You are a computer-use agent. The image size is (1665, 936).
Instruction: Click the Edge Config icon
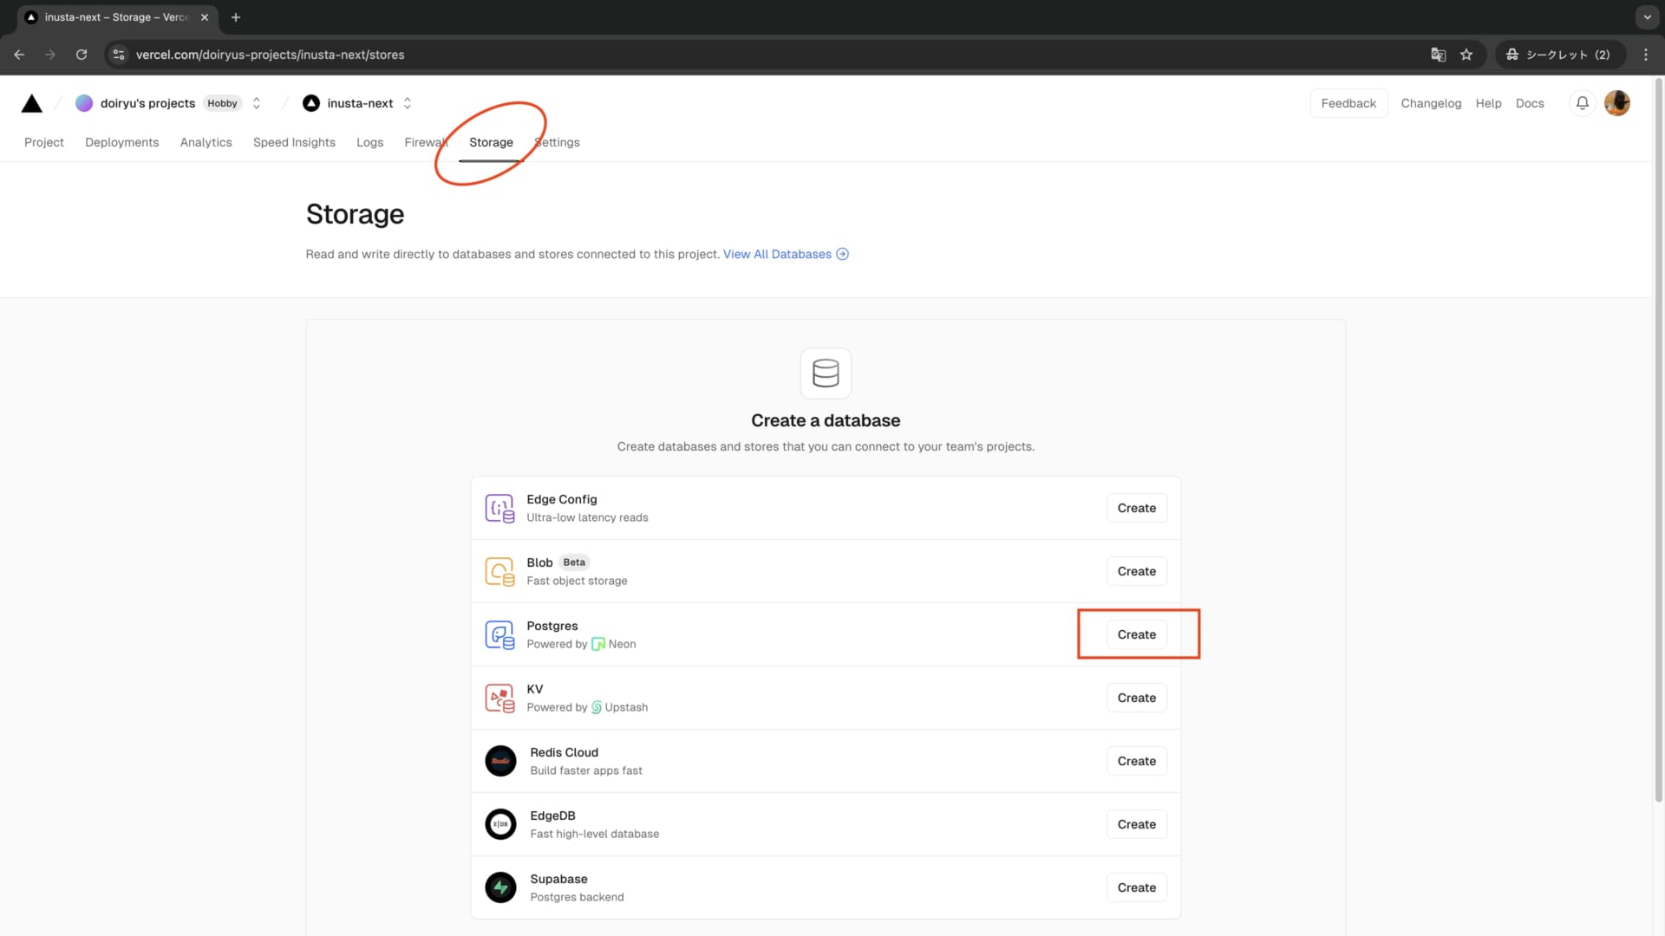(499, 508)
